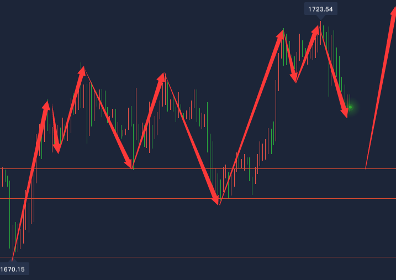396x280 pixels.
Task: Select the glowing green current price marker
Action: pyautogui.click(x=350, y=107)
